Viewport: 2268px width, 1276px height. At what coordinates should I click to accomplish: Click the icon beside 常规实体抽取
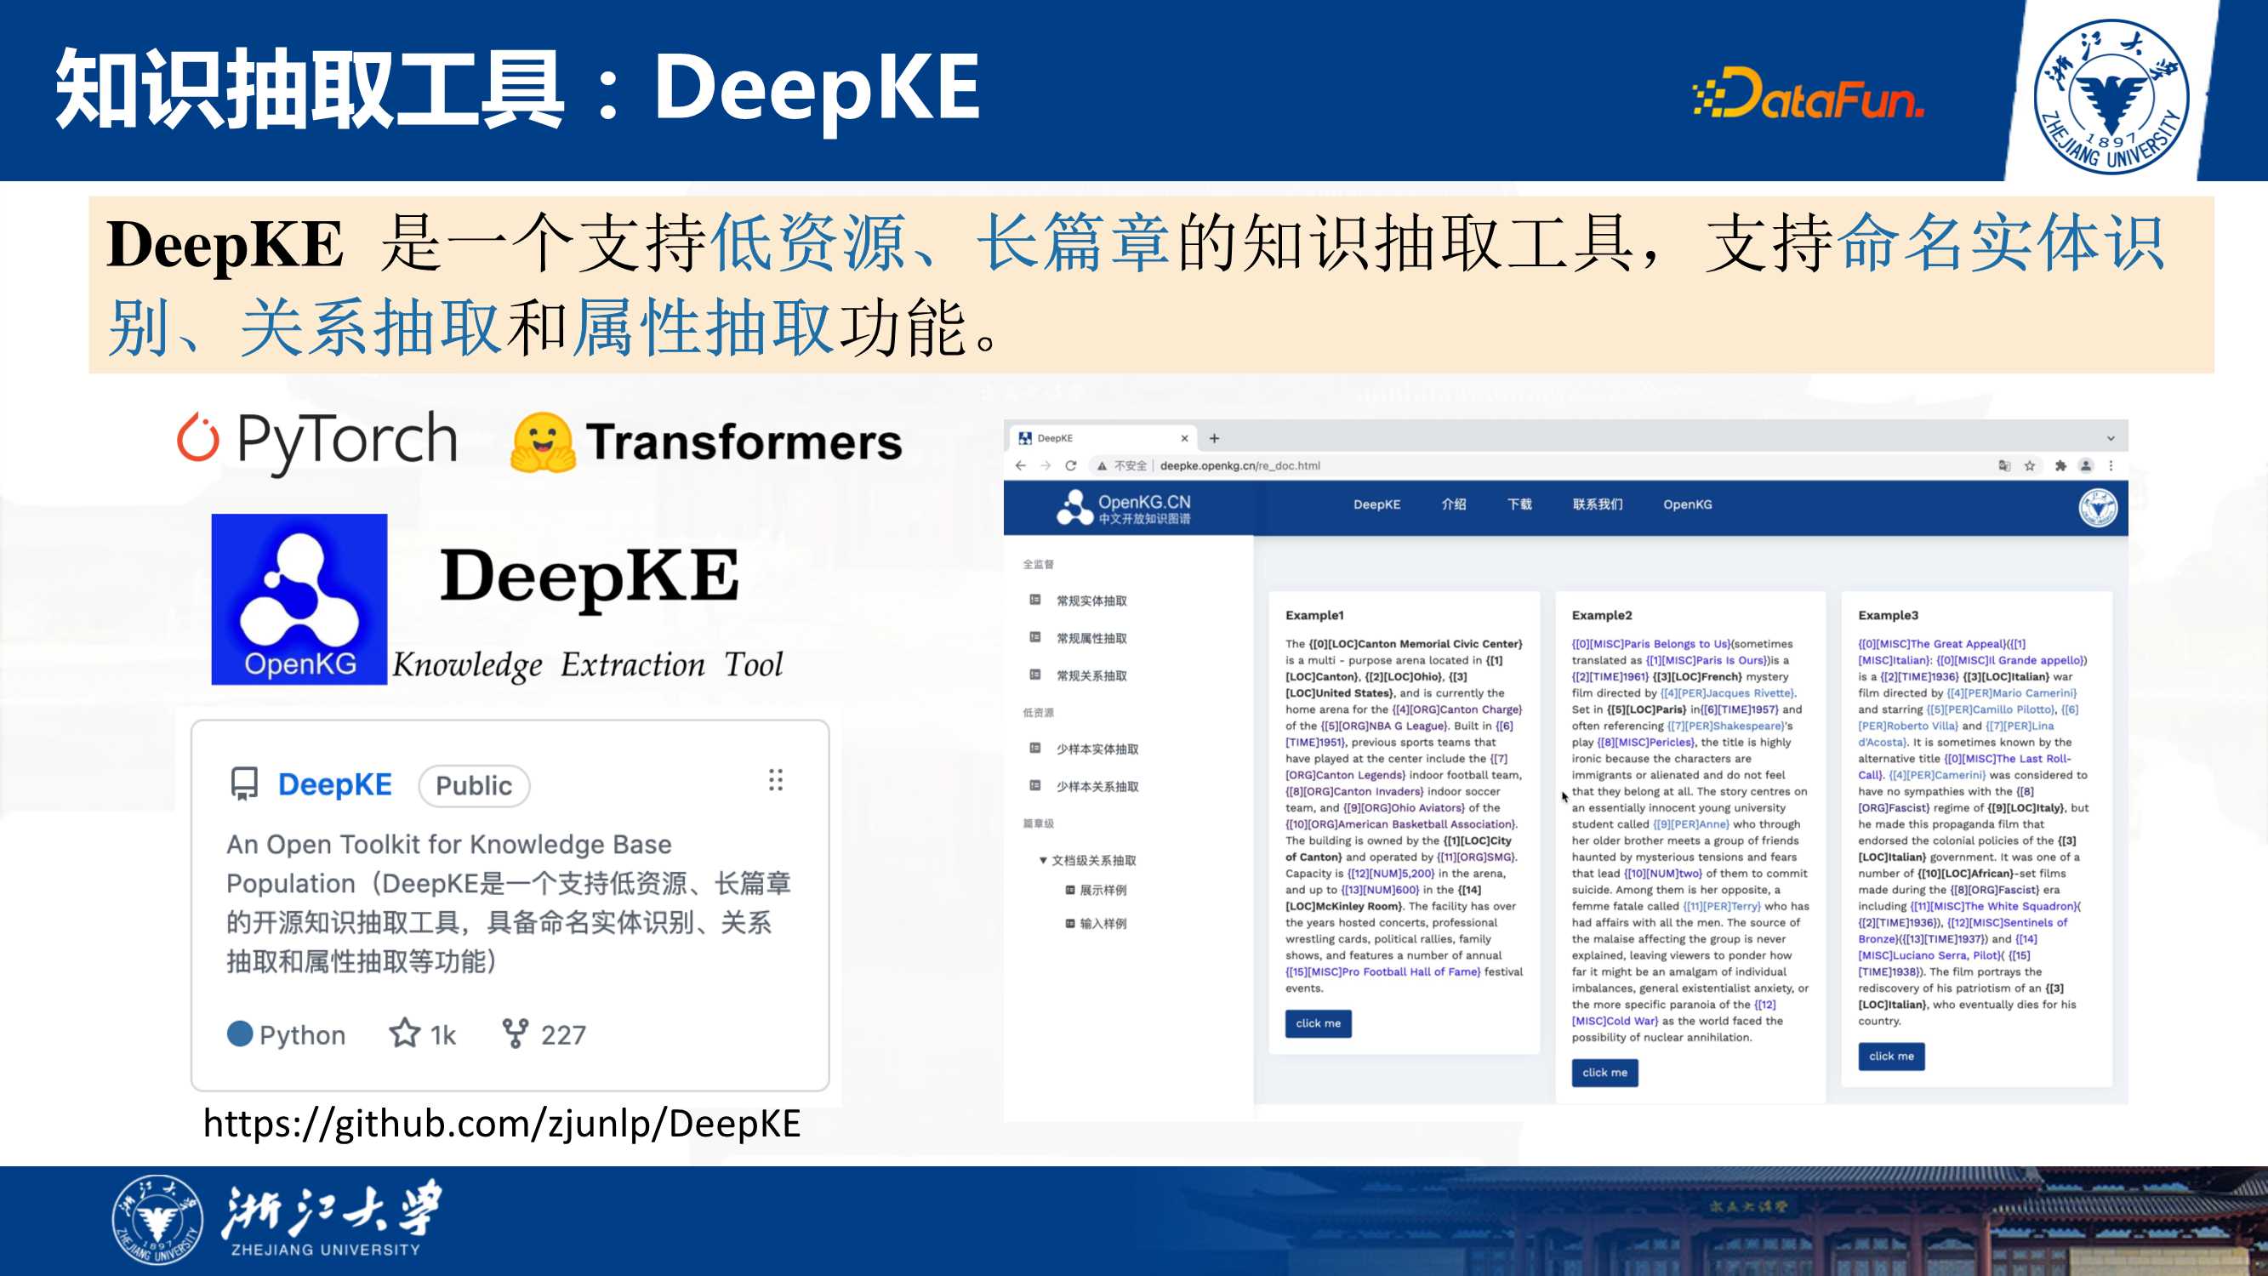(1035, 600)
